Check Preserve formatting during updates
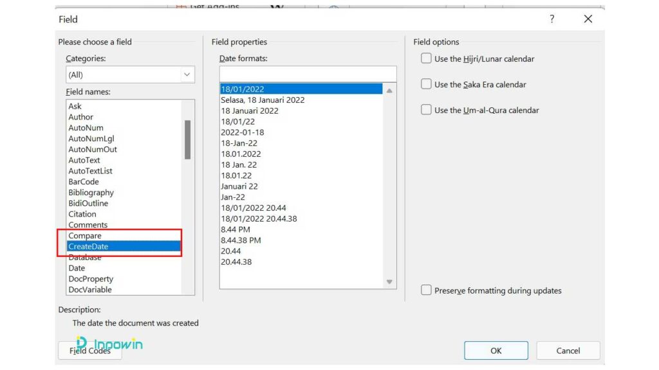659x370 pixels. [x=426, y=290]
